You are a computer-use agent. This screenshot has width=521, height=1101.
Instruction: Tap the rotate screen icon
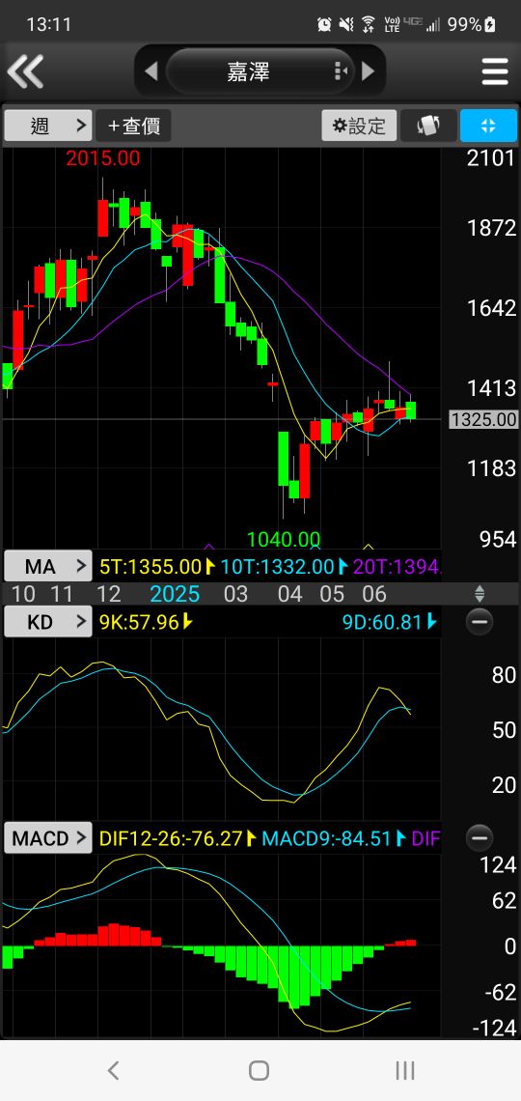pos(429,126)
